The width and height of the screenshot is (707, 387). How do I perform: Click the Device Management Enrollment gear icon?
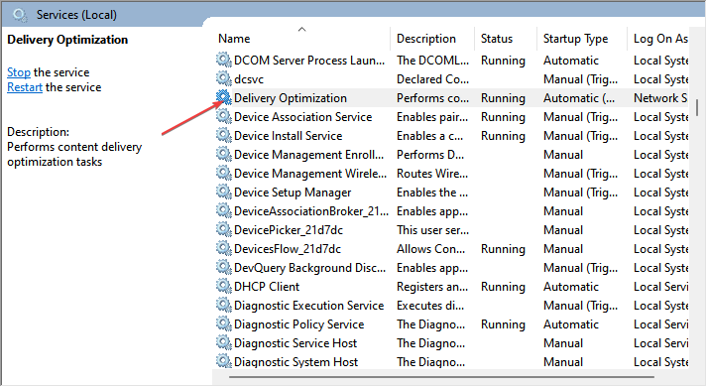pos(224,154)
